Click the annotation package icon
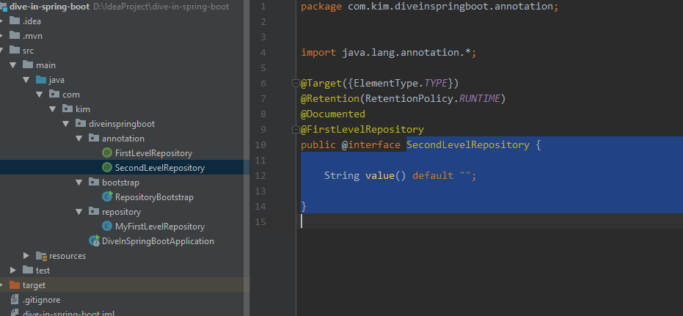This screenshot has height=316, width=683. (x=94, y=139)
